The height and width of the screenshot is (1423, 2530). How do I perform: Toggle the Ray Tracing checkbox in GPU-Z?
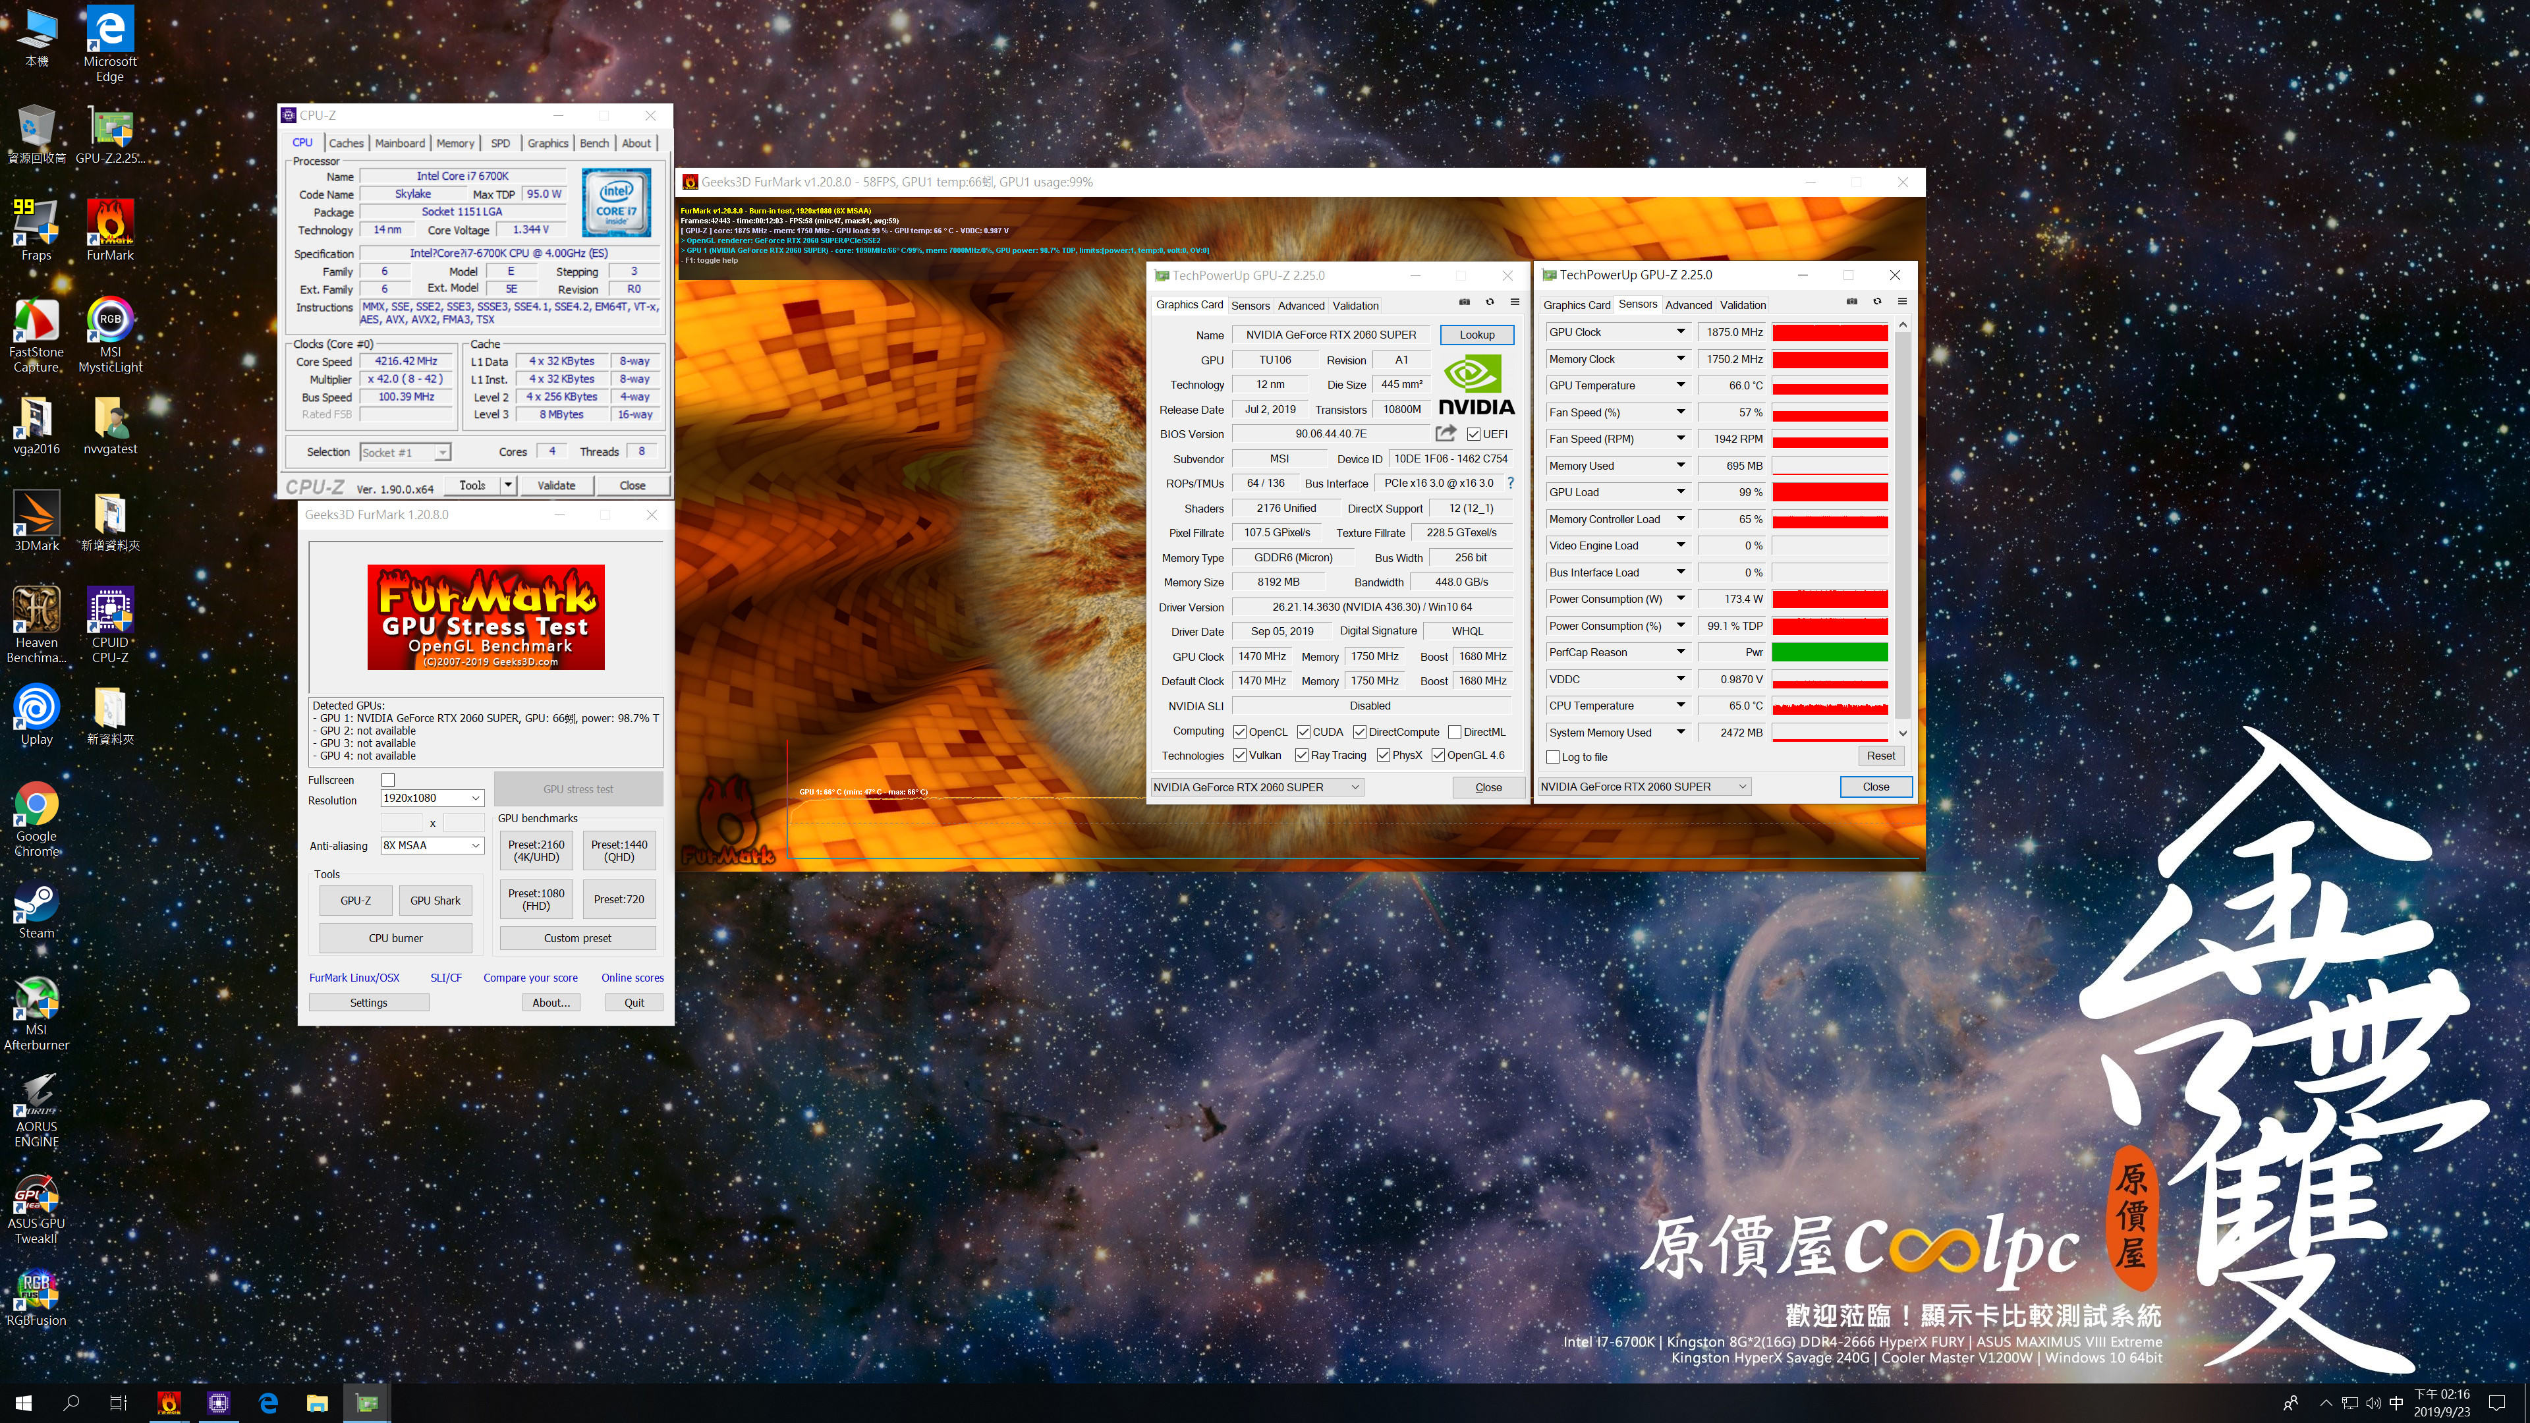pos(1301,755)
